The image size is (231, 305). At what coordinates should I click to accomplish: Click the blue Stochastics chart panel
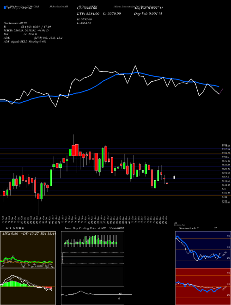pos(203,250)
